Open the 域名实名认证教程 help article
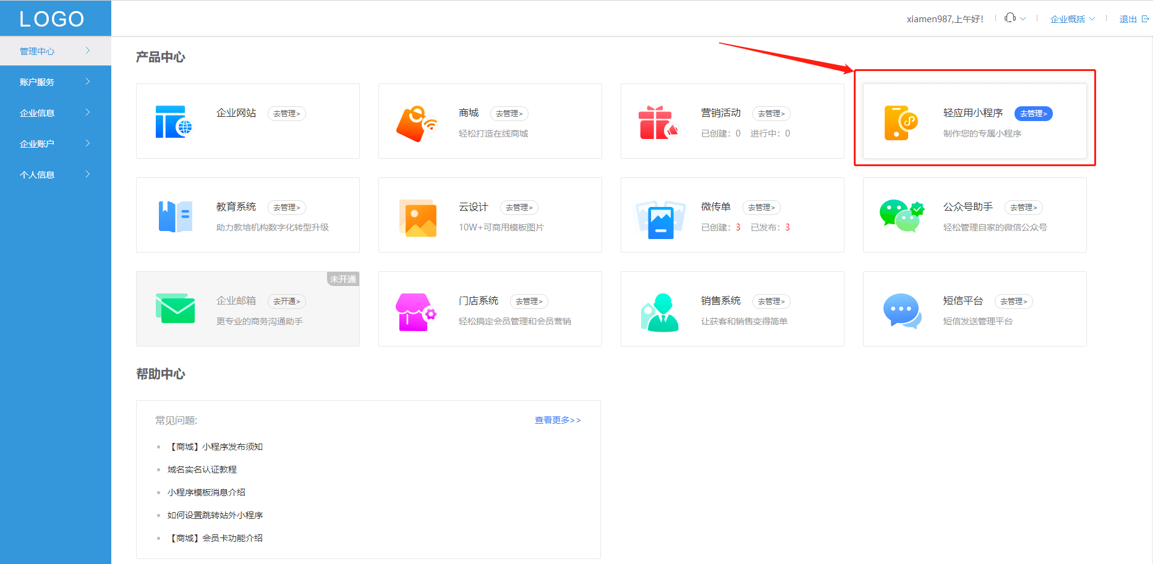1153x564 pixels. pyautogui.click(x=202, y=469)
